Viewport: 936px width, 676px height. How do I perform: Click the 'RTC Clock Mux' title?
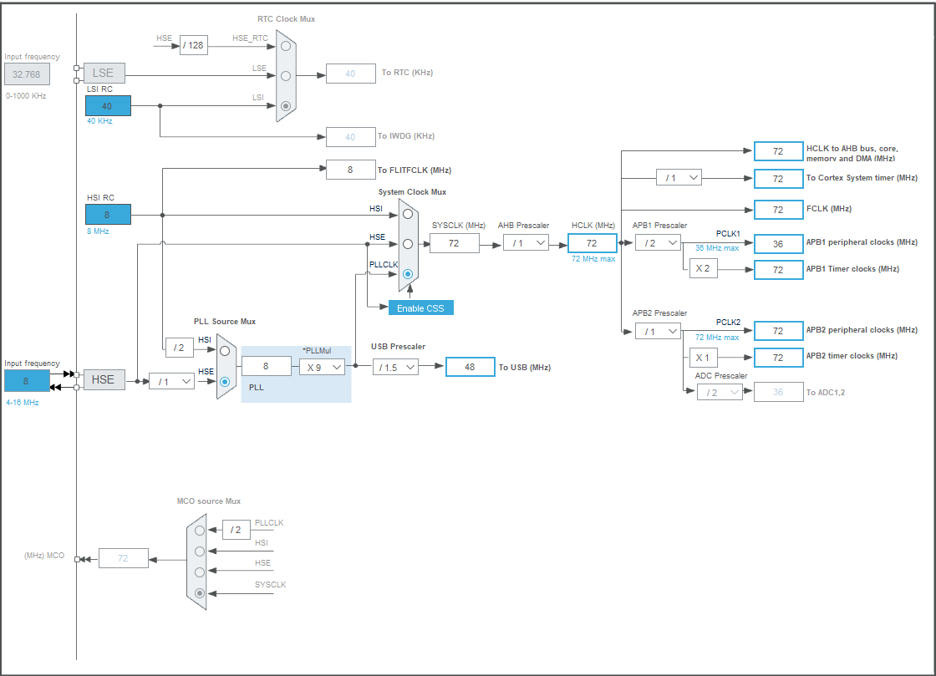click(287, 19)
